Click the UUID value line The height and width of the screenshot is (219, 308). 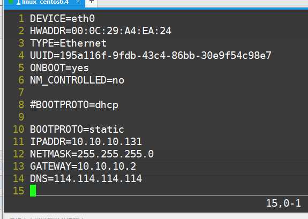coord(151,56)
